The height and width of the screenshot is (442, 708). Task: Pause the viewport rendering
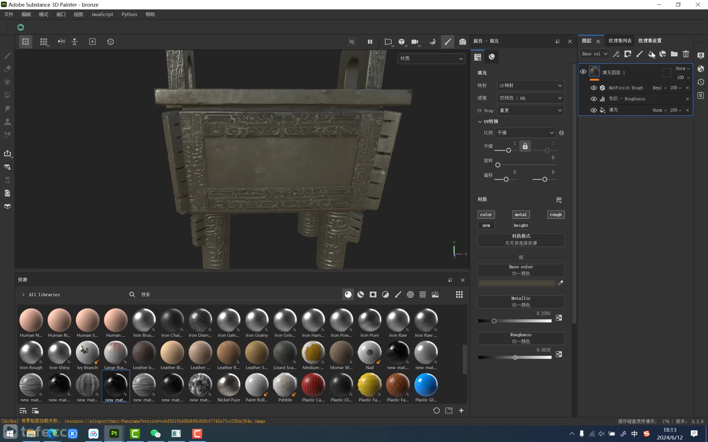pos(370,41)
